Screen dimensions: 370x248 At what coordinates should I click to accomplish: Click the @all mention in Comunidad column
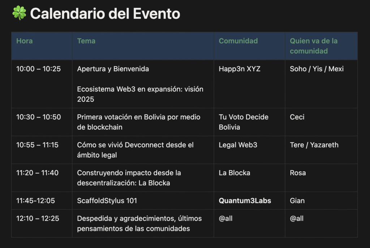pyautogui.click(x=225, y=218)
